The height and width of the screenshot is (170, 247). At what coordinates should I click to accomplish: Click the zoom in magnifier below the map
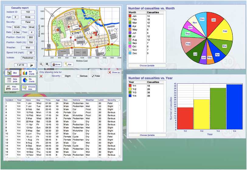coord(47,64)
